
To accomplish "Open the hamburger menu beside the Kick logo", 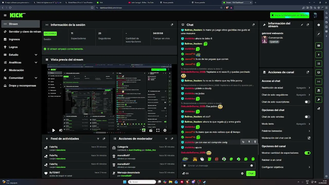I will click(x=5, y=15).
